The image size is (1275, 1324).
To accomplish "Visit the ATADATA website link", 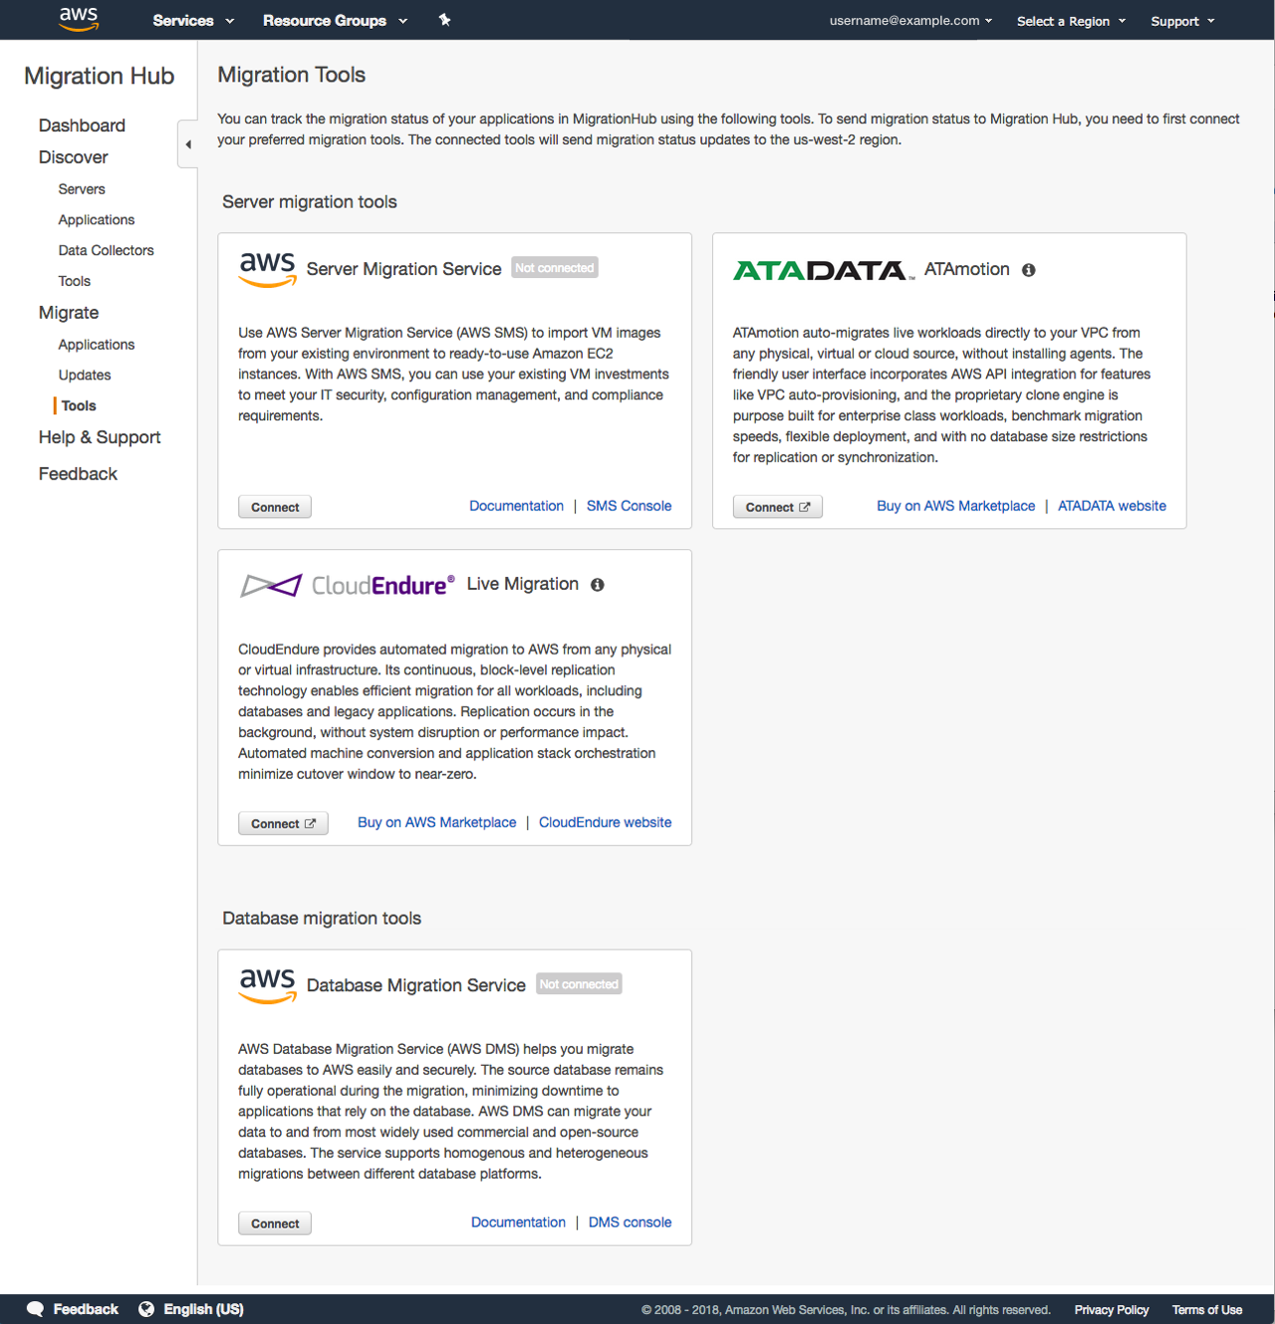I will pyautogui.click(x=1112, y=506).
